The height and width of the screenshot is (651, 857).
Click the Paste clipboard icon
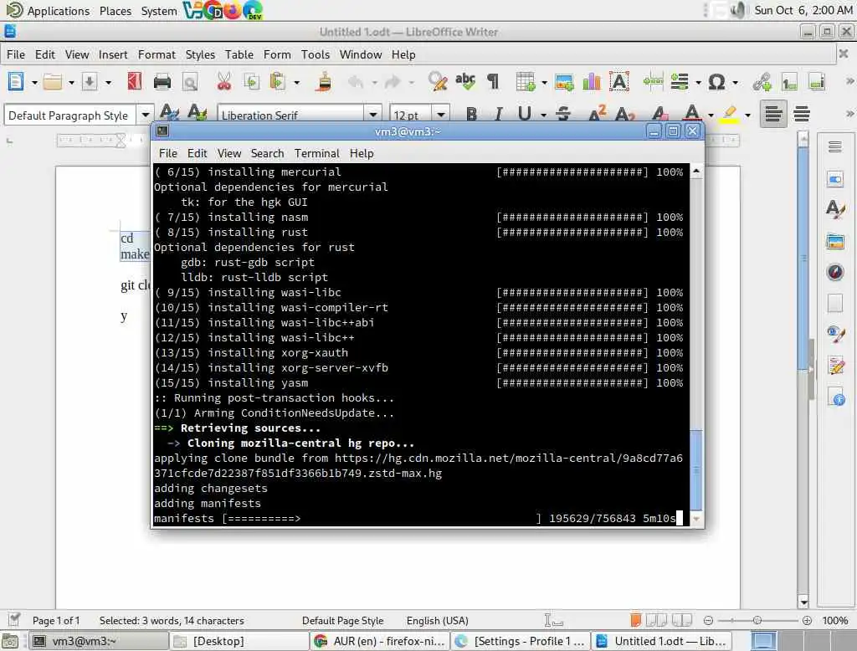pyautogui.click(x=278, y=82)
